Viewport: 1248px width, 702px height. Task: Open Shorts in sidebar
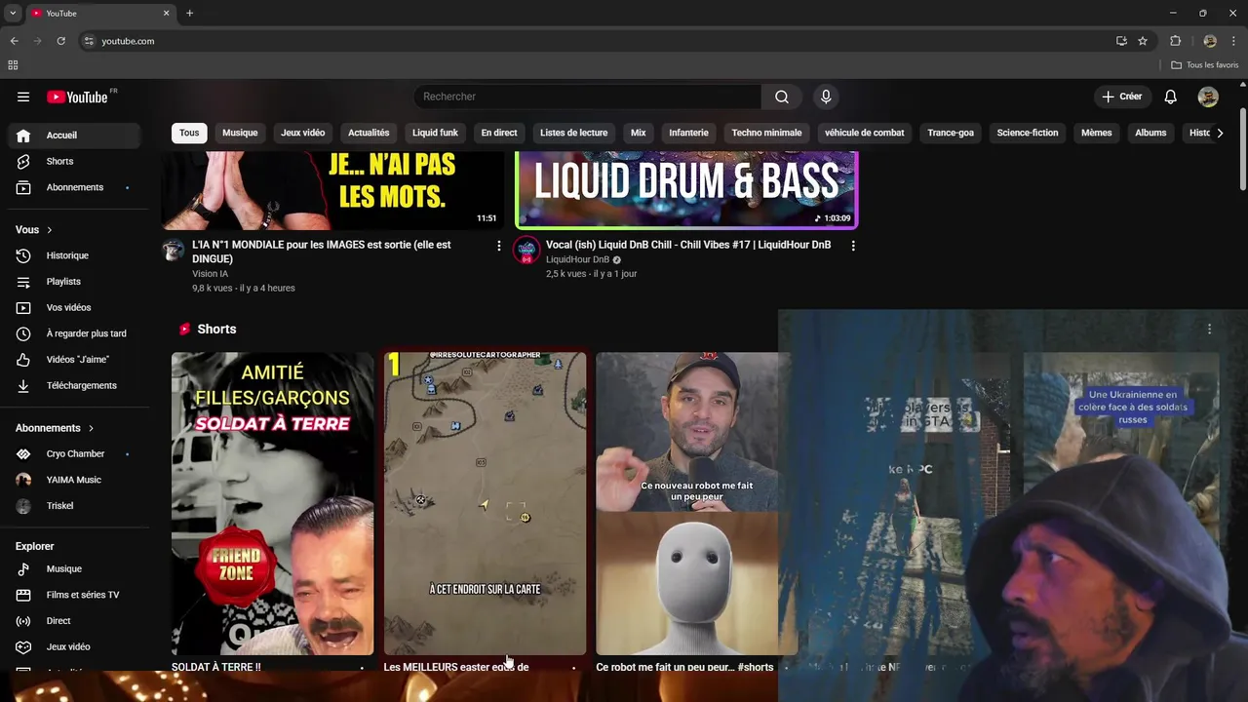click(74, 161)
